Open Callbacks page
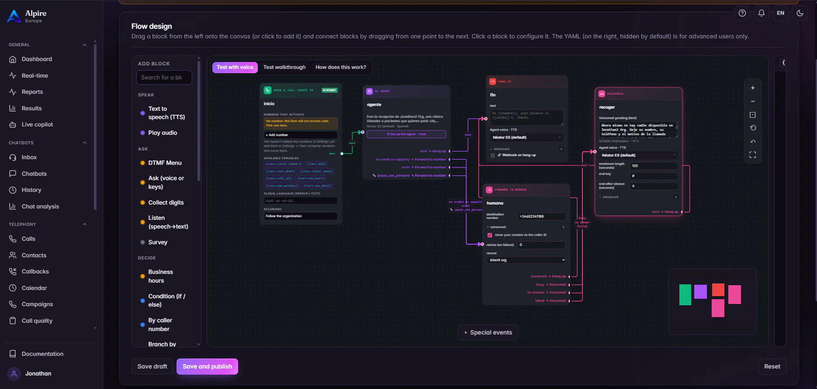Image resolution: width=817 pixels, height=389 pixels. pyautogui.click(x=35, y=272)
